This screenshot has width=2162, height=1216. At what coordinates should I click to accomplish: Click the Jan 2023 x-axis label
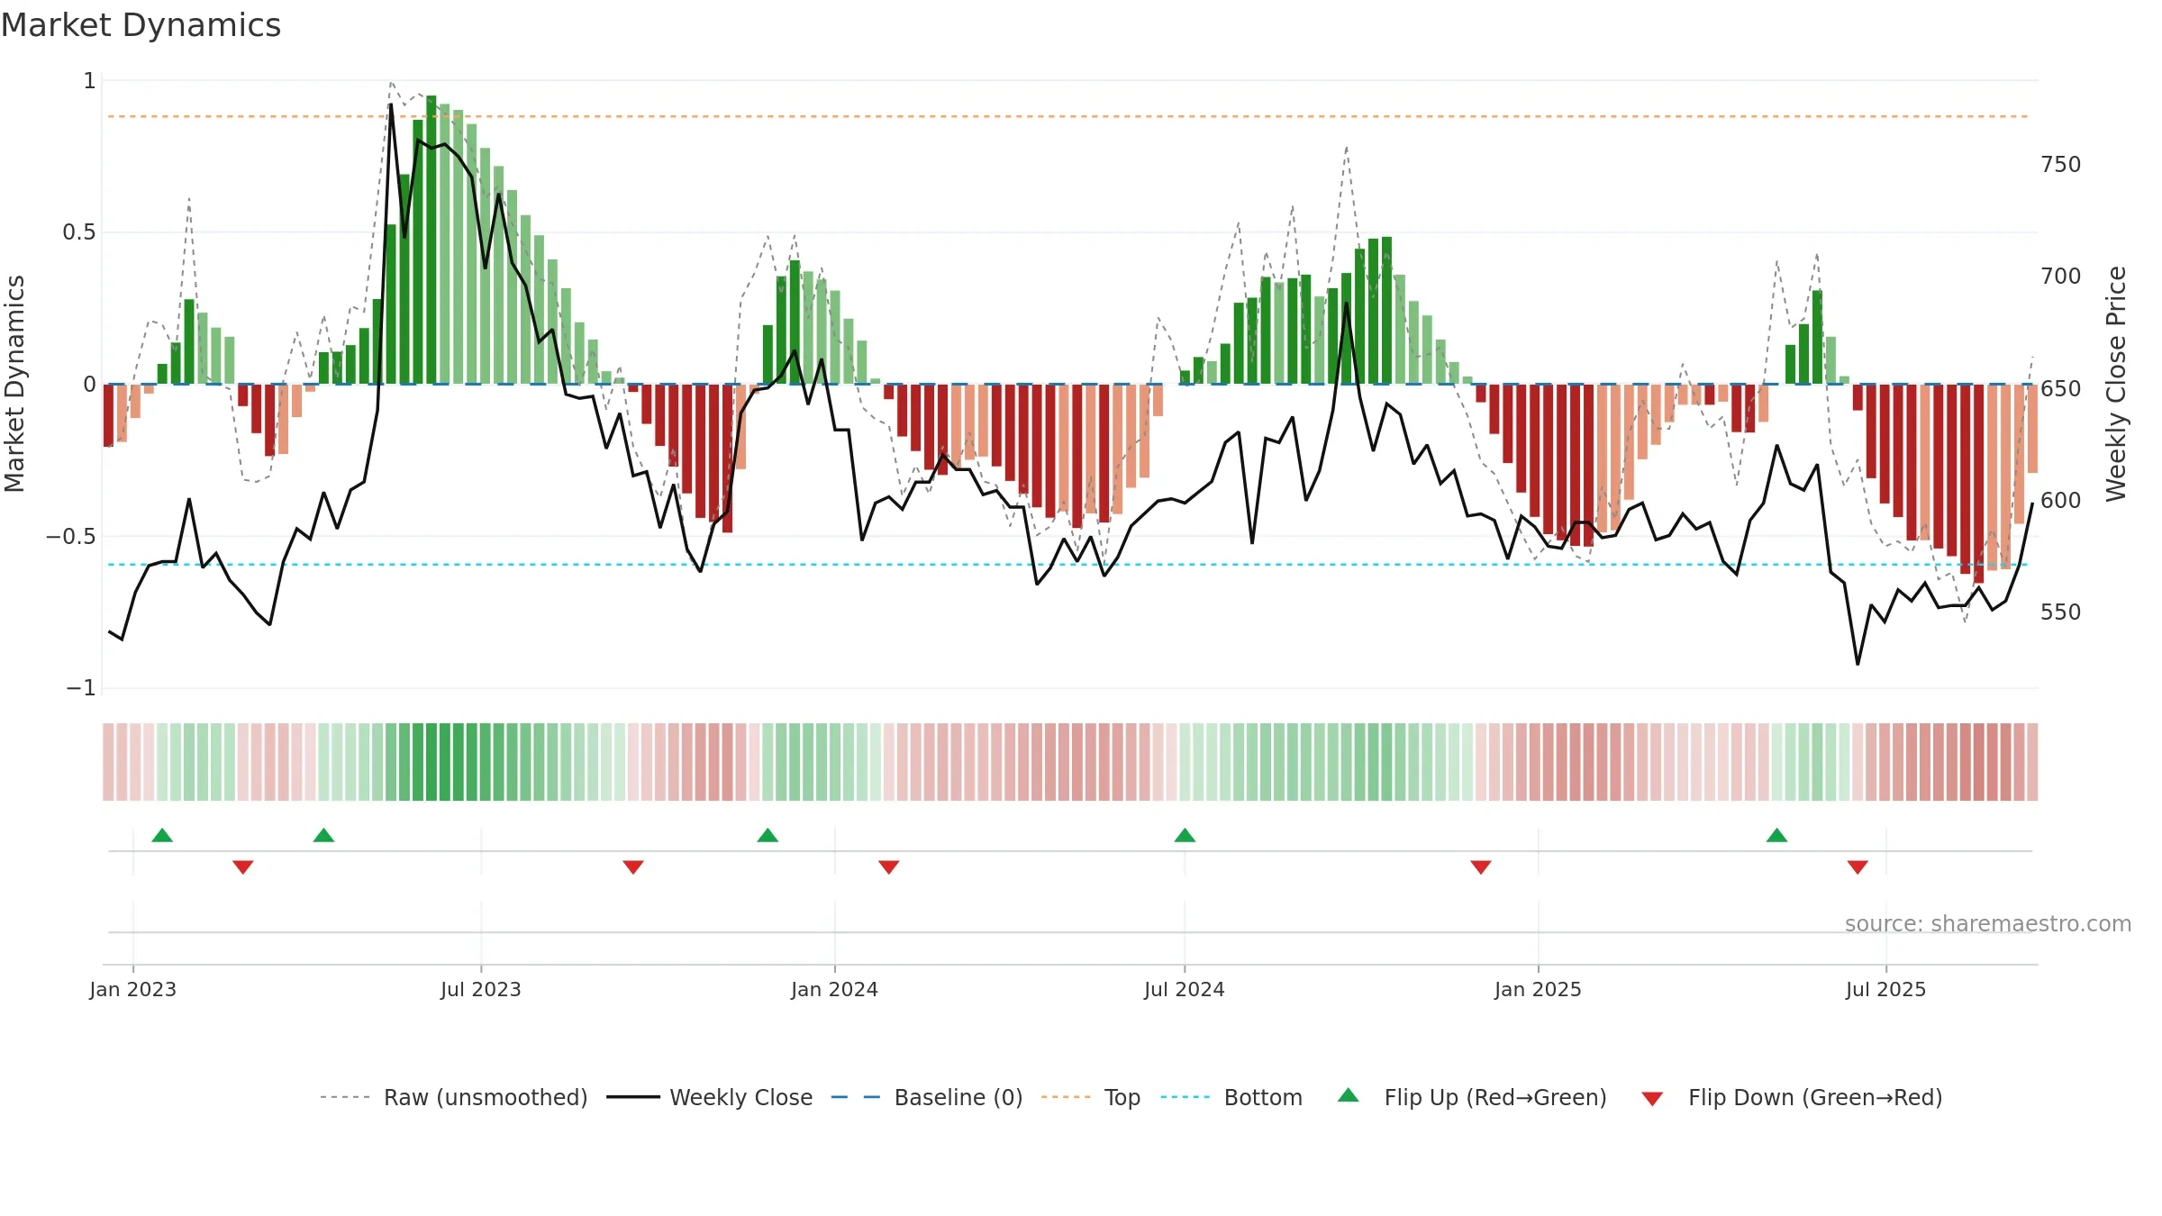(133, 989)
